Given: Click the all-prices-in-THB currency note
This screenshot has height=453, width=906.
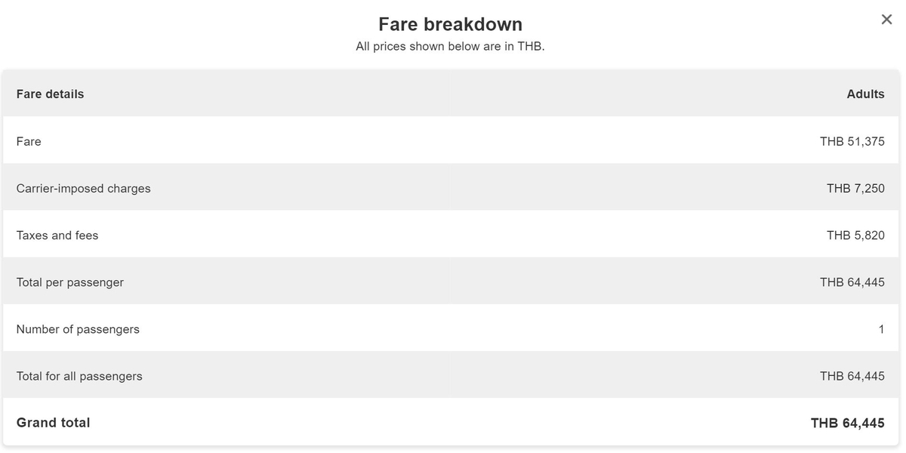Looking at the screenshot, I should pyautogui.click(x=450, y=47).
